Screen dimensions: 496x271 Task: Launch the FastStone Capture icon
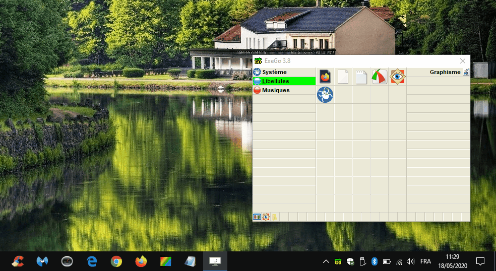(379, 77)
